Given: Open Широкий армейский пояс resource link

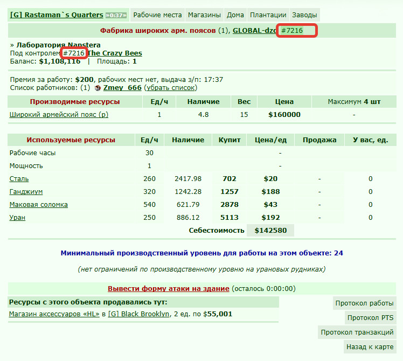Looking at the screenshot, I should (59, 115).
